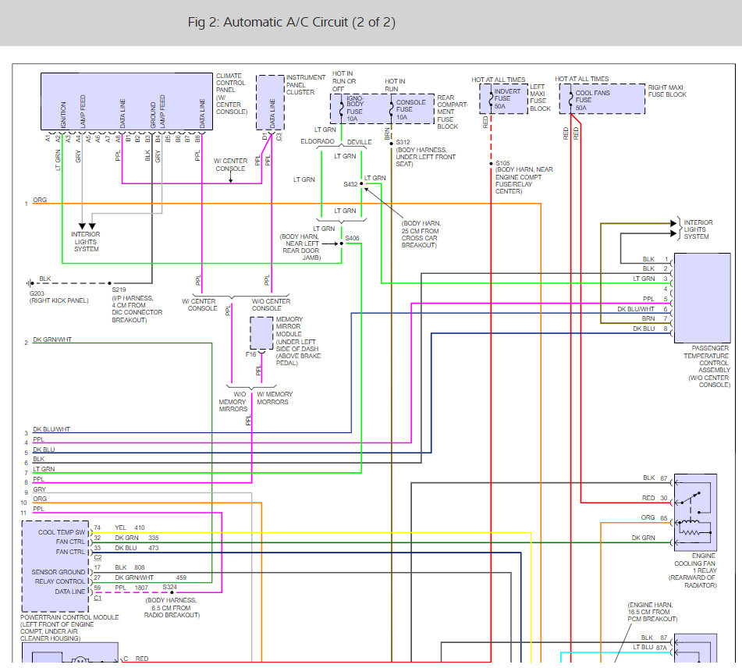Viewport: 742px width, 668px height.
Task: Click the 'HOT IN RUN OR OFF' text
Action: point(344,81)
